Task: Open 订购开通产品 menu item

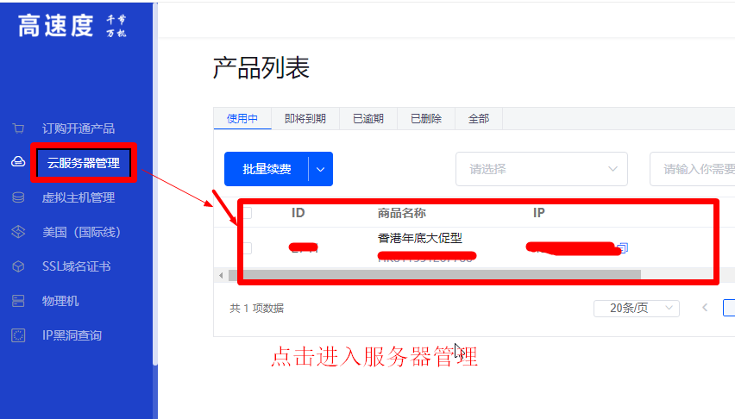Action: click(x=79, y=128)
